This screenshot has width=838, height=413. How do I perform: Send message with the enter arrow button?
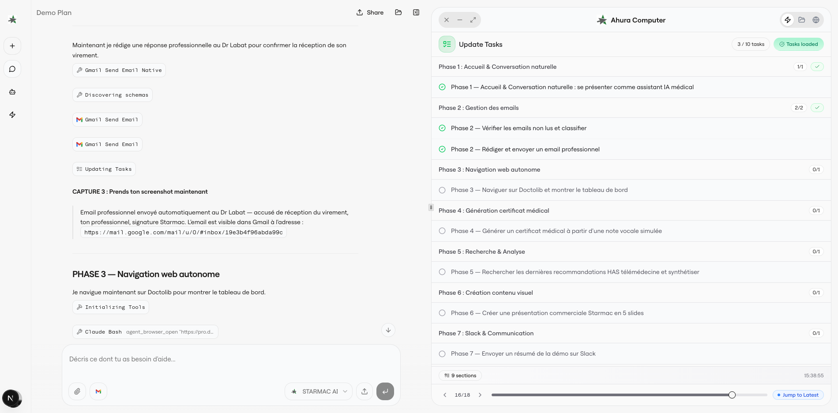(385, 391)
